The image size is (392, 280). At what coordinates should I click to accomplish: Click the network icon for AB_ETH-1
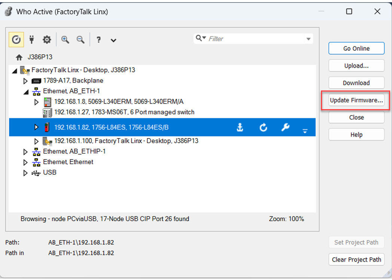point(36,92)
